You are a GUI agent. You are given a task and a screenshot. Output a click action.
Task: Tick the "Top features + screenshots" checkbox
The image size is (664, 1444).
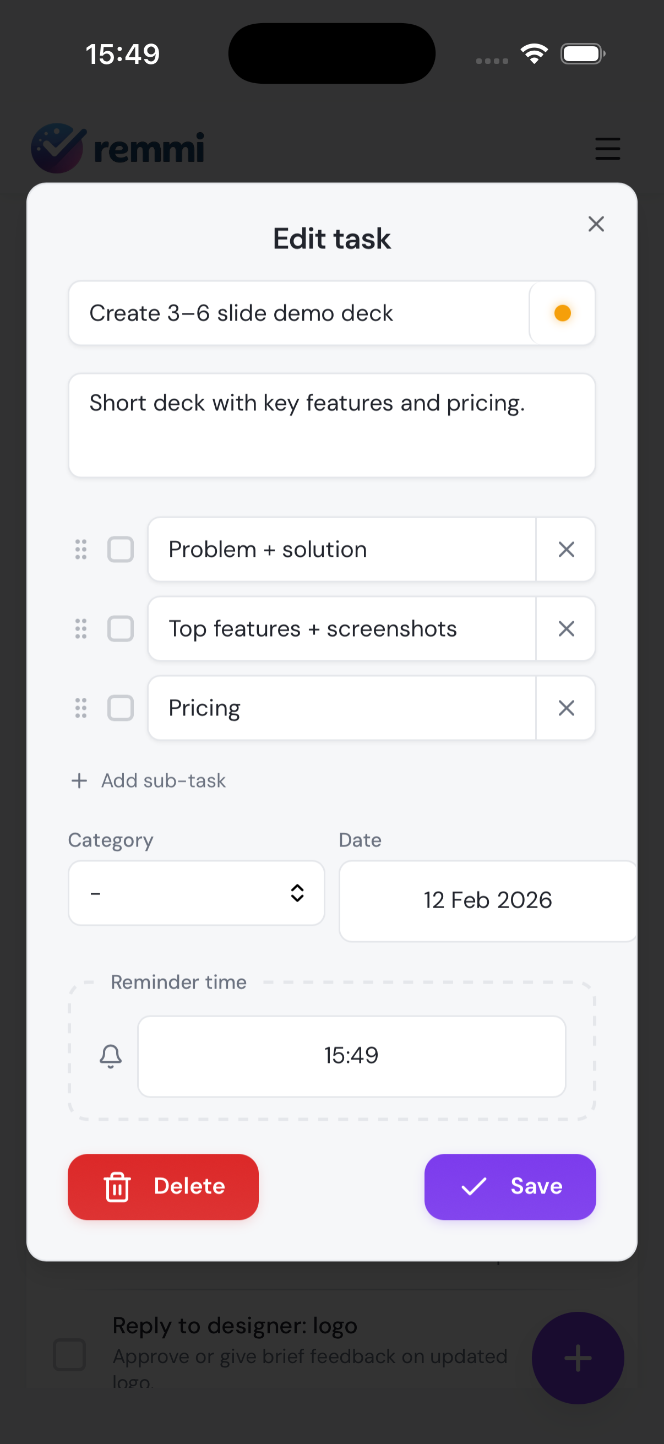tap(121, 628)
